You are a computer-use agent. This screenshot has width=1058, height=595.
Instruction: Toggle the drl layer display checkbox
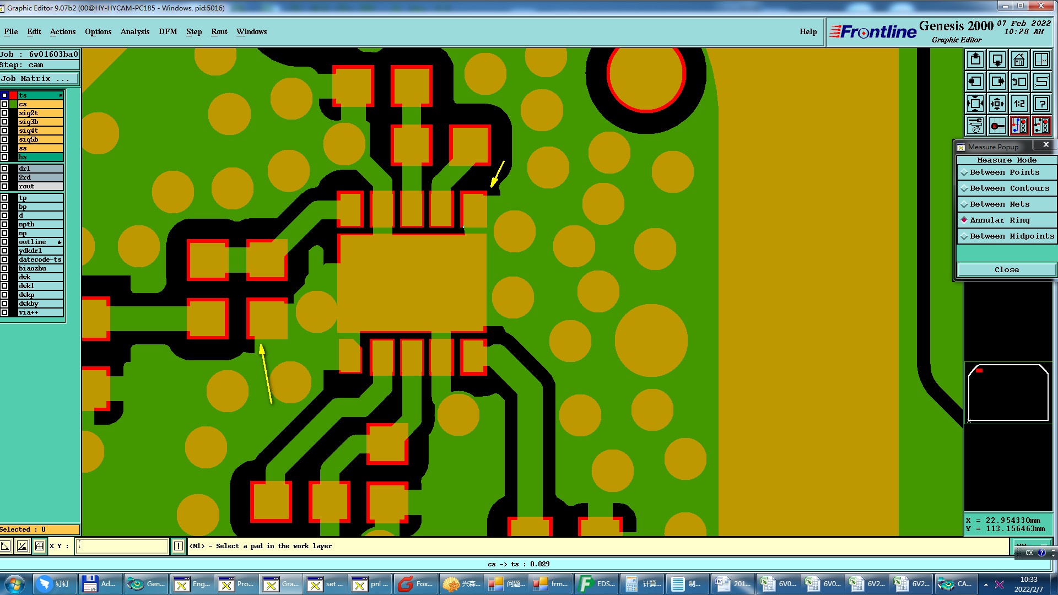4,169
